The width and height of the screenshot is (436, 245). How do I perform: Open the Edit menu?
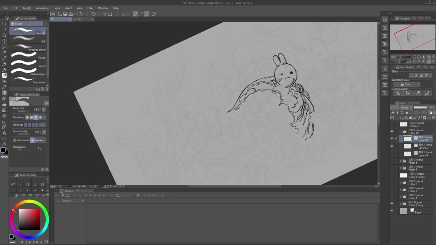15,8
